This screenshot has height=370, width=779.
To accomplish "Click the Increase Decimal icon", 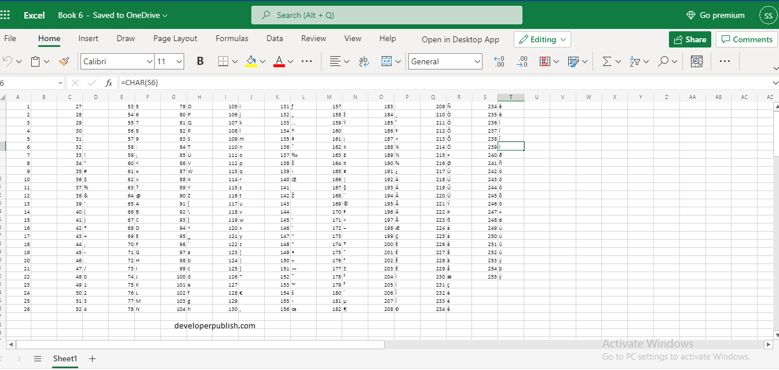I will pyautogui.click(x=499, y=61).
